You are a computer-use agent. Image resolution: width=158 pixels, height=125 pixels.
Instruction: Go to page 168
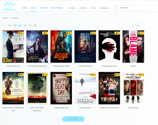(35, 26)
